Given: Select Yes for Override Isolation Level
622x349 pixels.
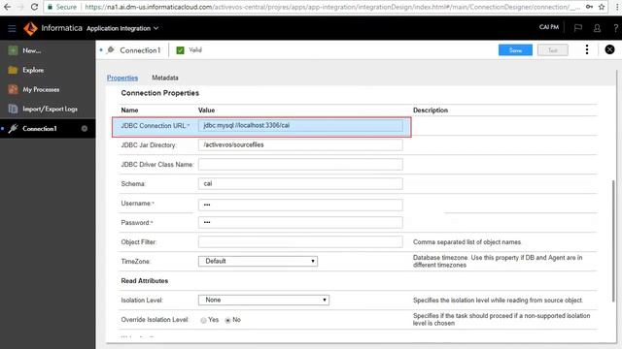Looking at the screenshot, I should [203, 320].
